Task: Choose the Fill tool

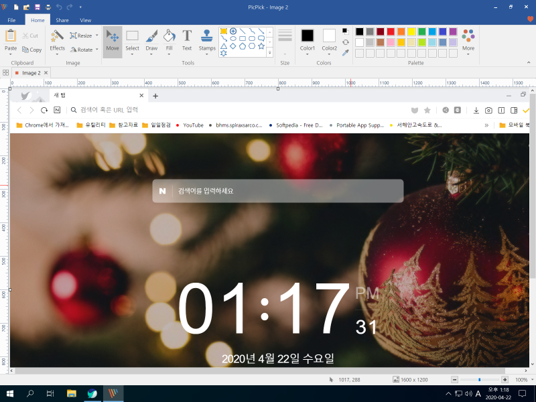Action: tap(169, 41)
